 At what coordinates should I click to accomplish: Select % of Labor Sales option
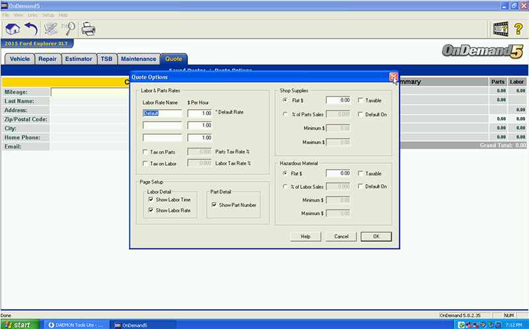click(x=285, y=186)
